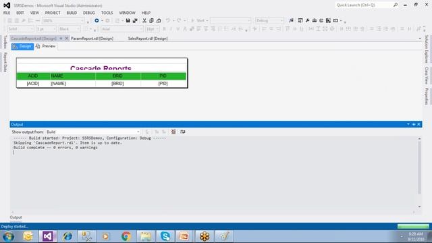The image size is (432, 243).
Task: Expand the Properties side tab
Action: coord(426,97)
